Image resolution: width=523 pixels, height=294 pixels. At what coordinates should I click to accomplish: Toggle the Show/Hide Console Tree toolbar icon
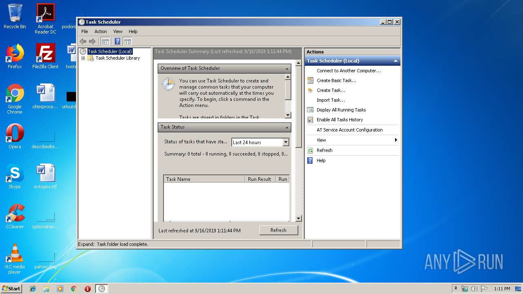coord(105,41)
